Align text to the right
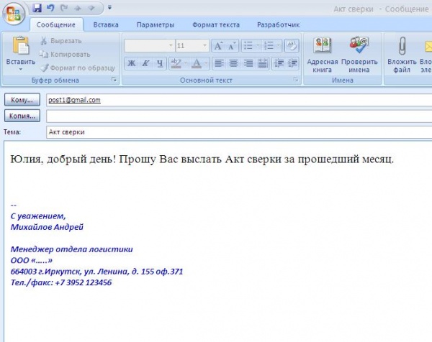Viewport: 432px width, 342px height. (248, 63)
